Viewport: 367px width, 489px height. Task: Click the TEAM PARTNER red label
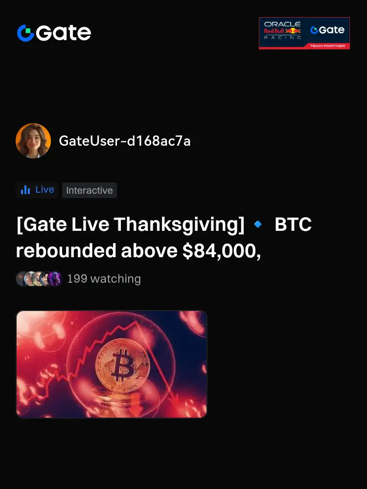(327, 46)
